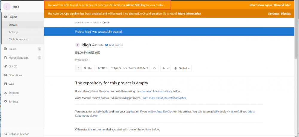Click the 'enable Auto DevOps' link
Viewport: 299px width, 137px height.
(x=160, y=112)
